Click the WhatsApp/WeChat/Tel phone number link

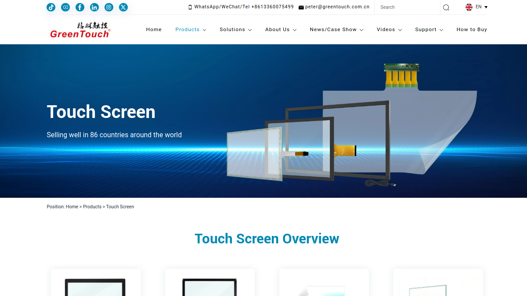click(244, 7)
